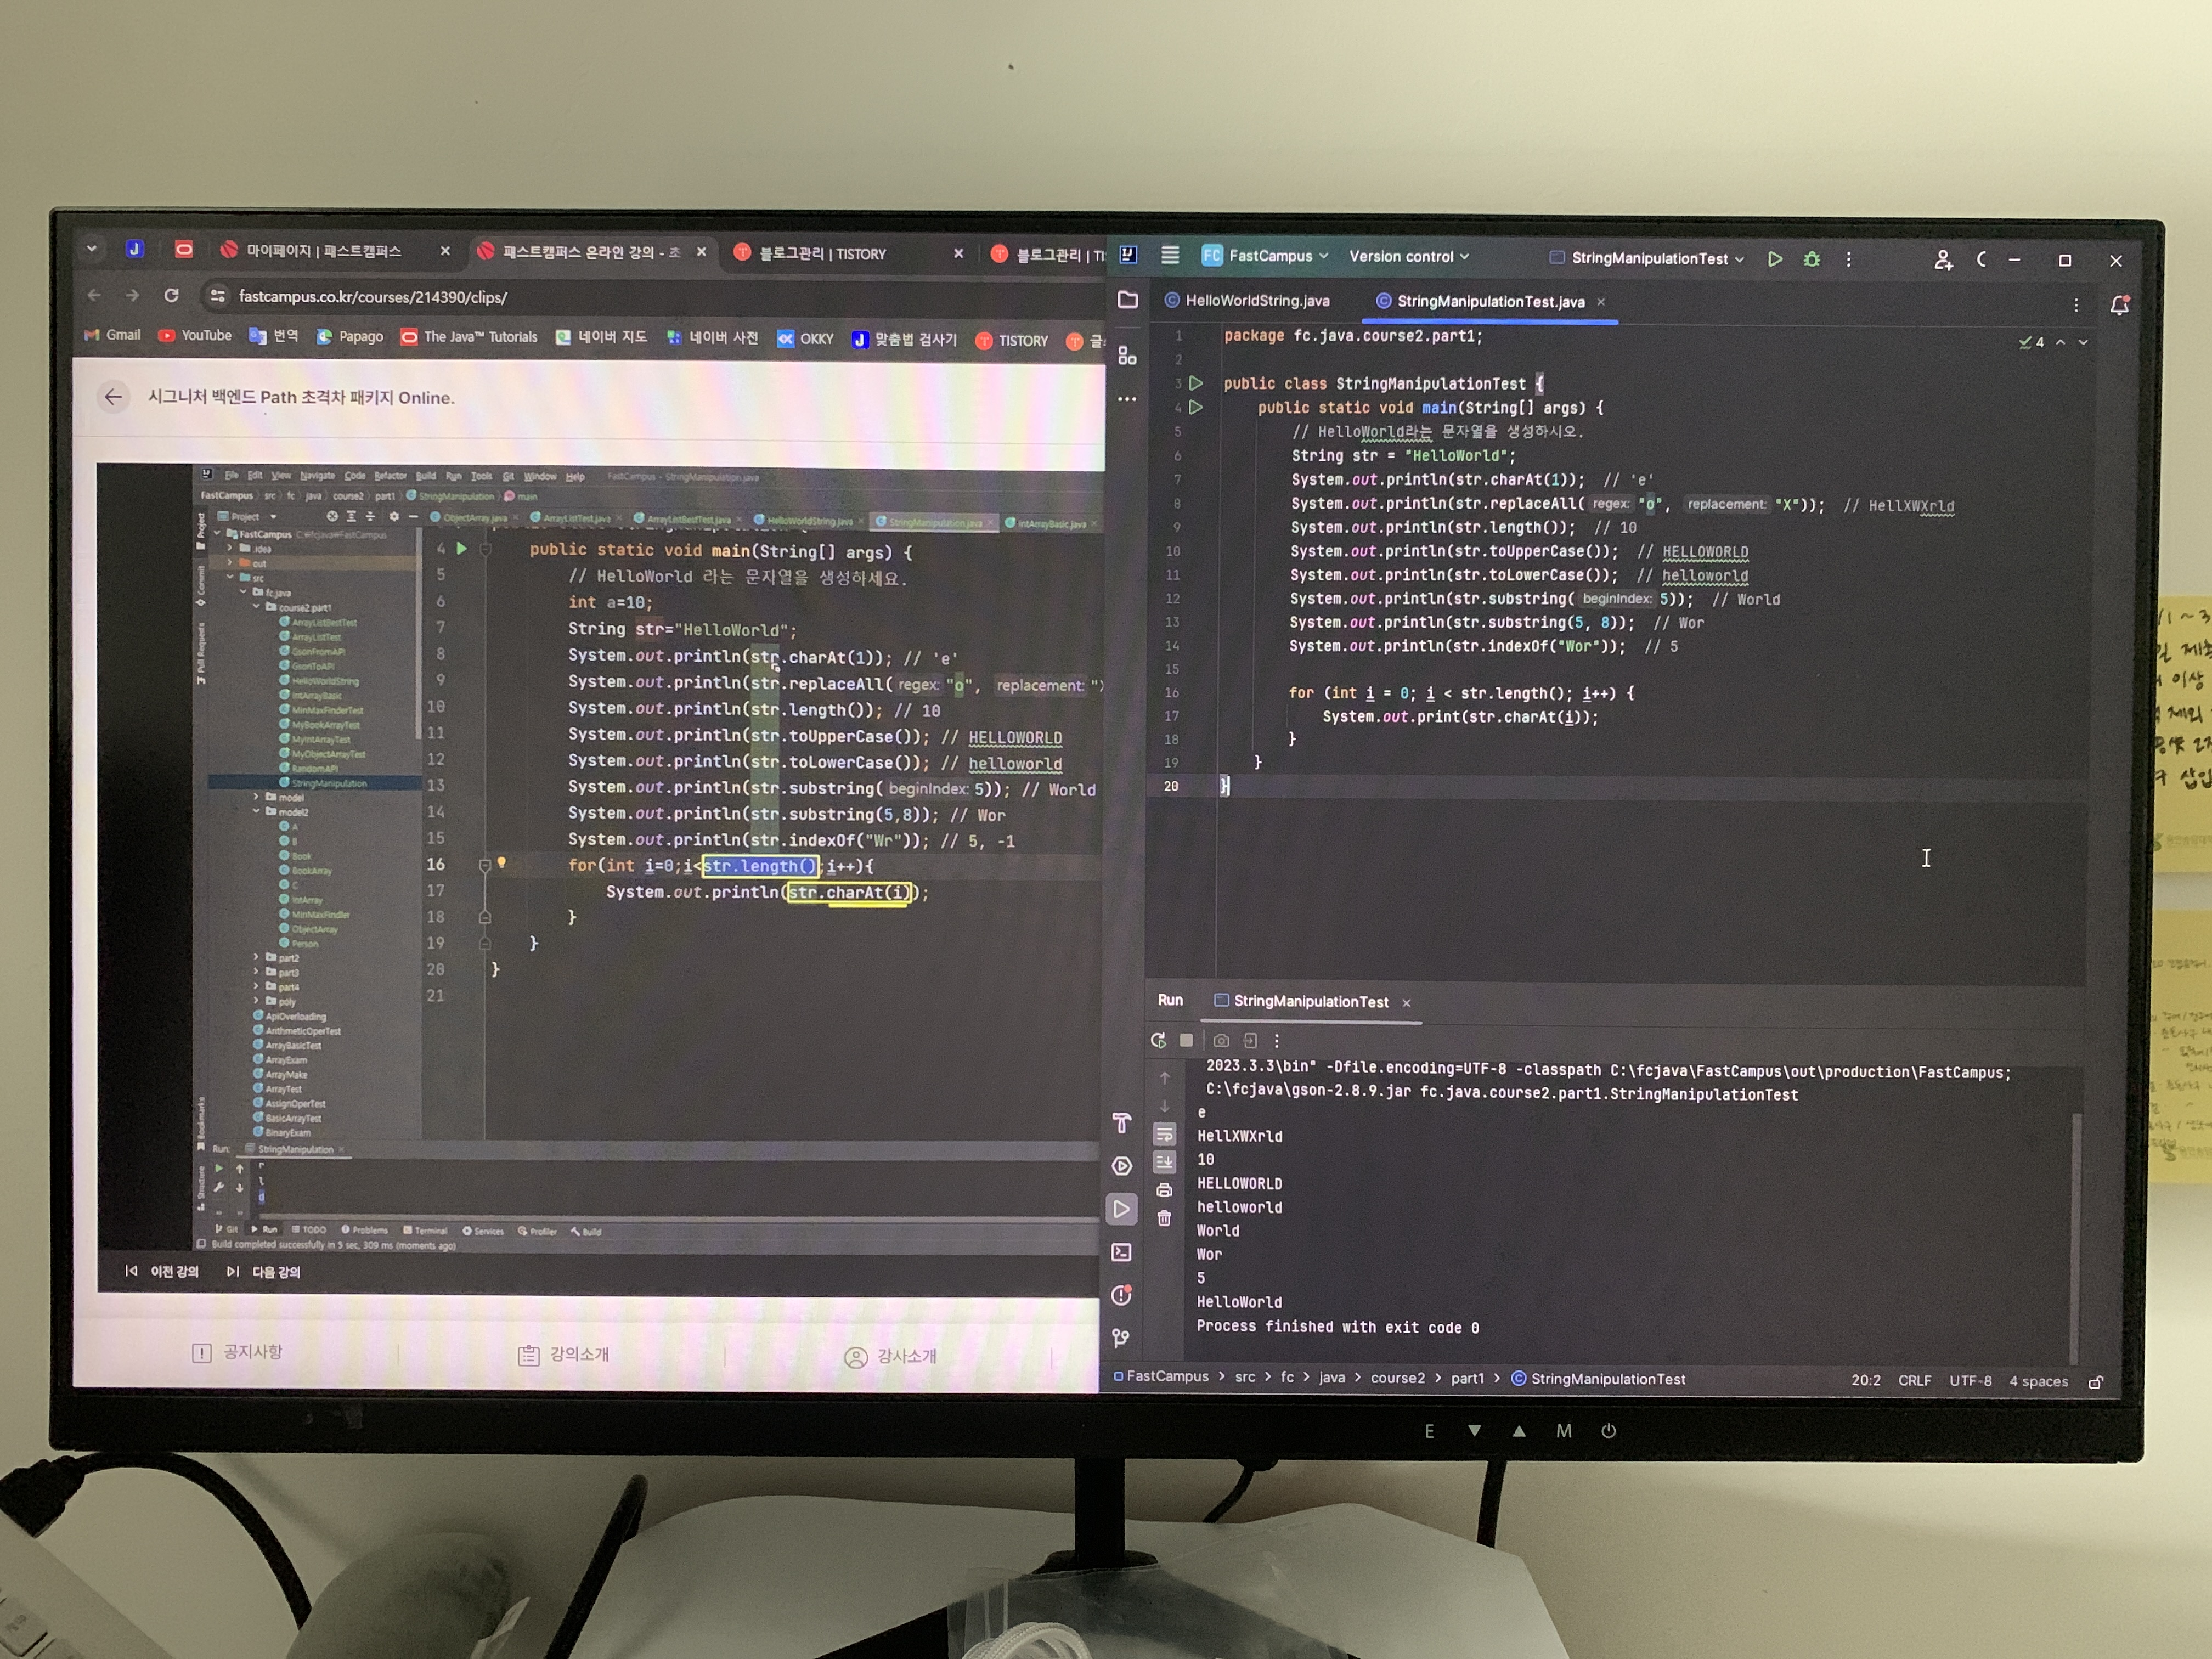Viewport: 2212px width, 1659px height.
Task: Select the TISTORY browser tab
Action: (822, 254)
